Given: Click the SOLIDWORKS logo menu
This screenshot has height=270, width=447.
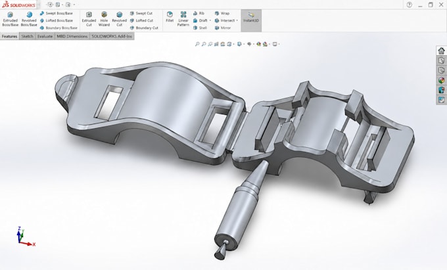Looking at the screenshot, I should click(x=19, y=5).
